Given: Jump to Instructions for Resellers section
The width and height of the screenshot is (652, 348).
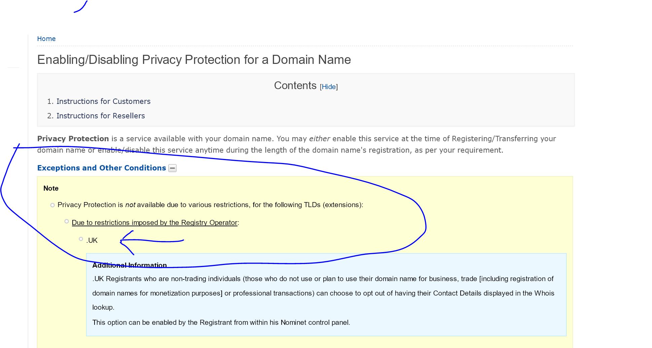Looking at the screenshot, I should click(101, 116).
